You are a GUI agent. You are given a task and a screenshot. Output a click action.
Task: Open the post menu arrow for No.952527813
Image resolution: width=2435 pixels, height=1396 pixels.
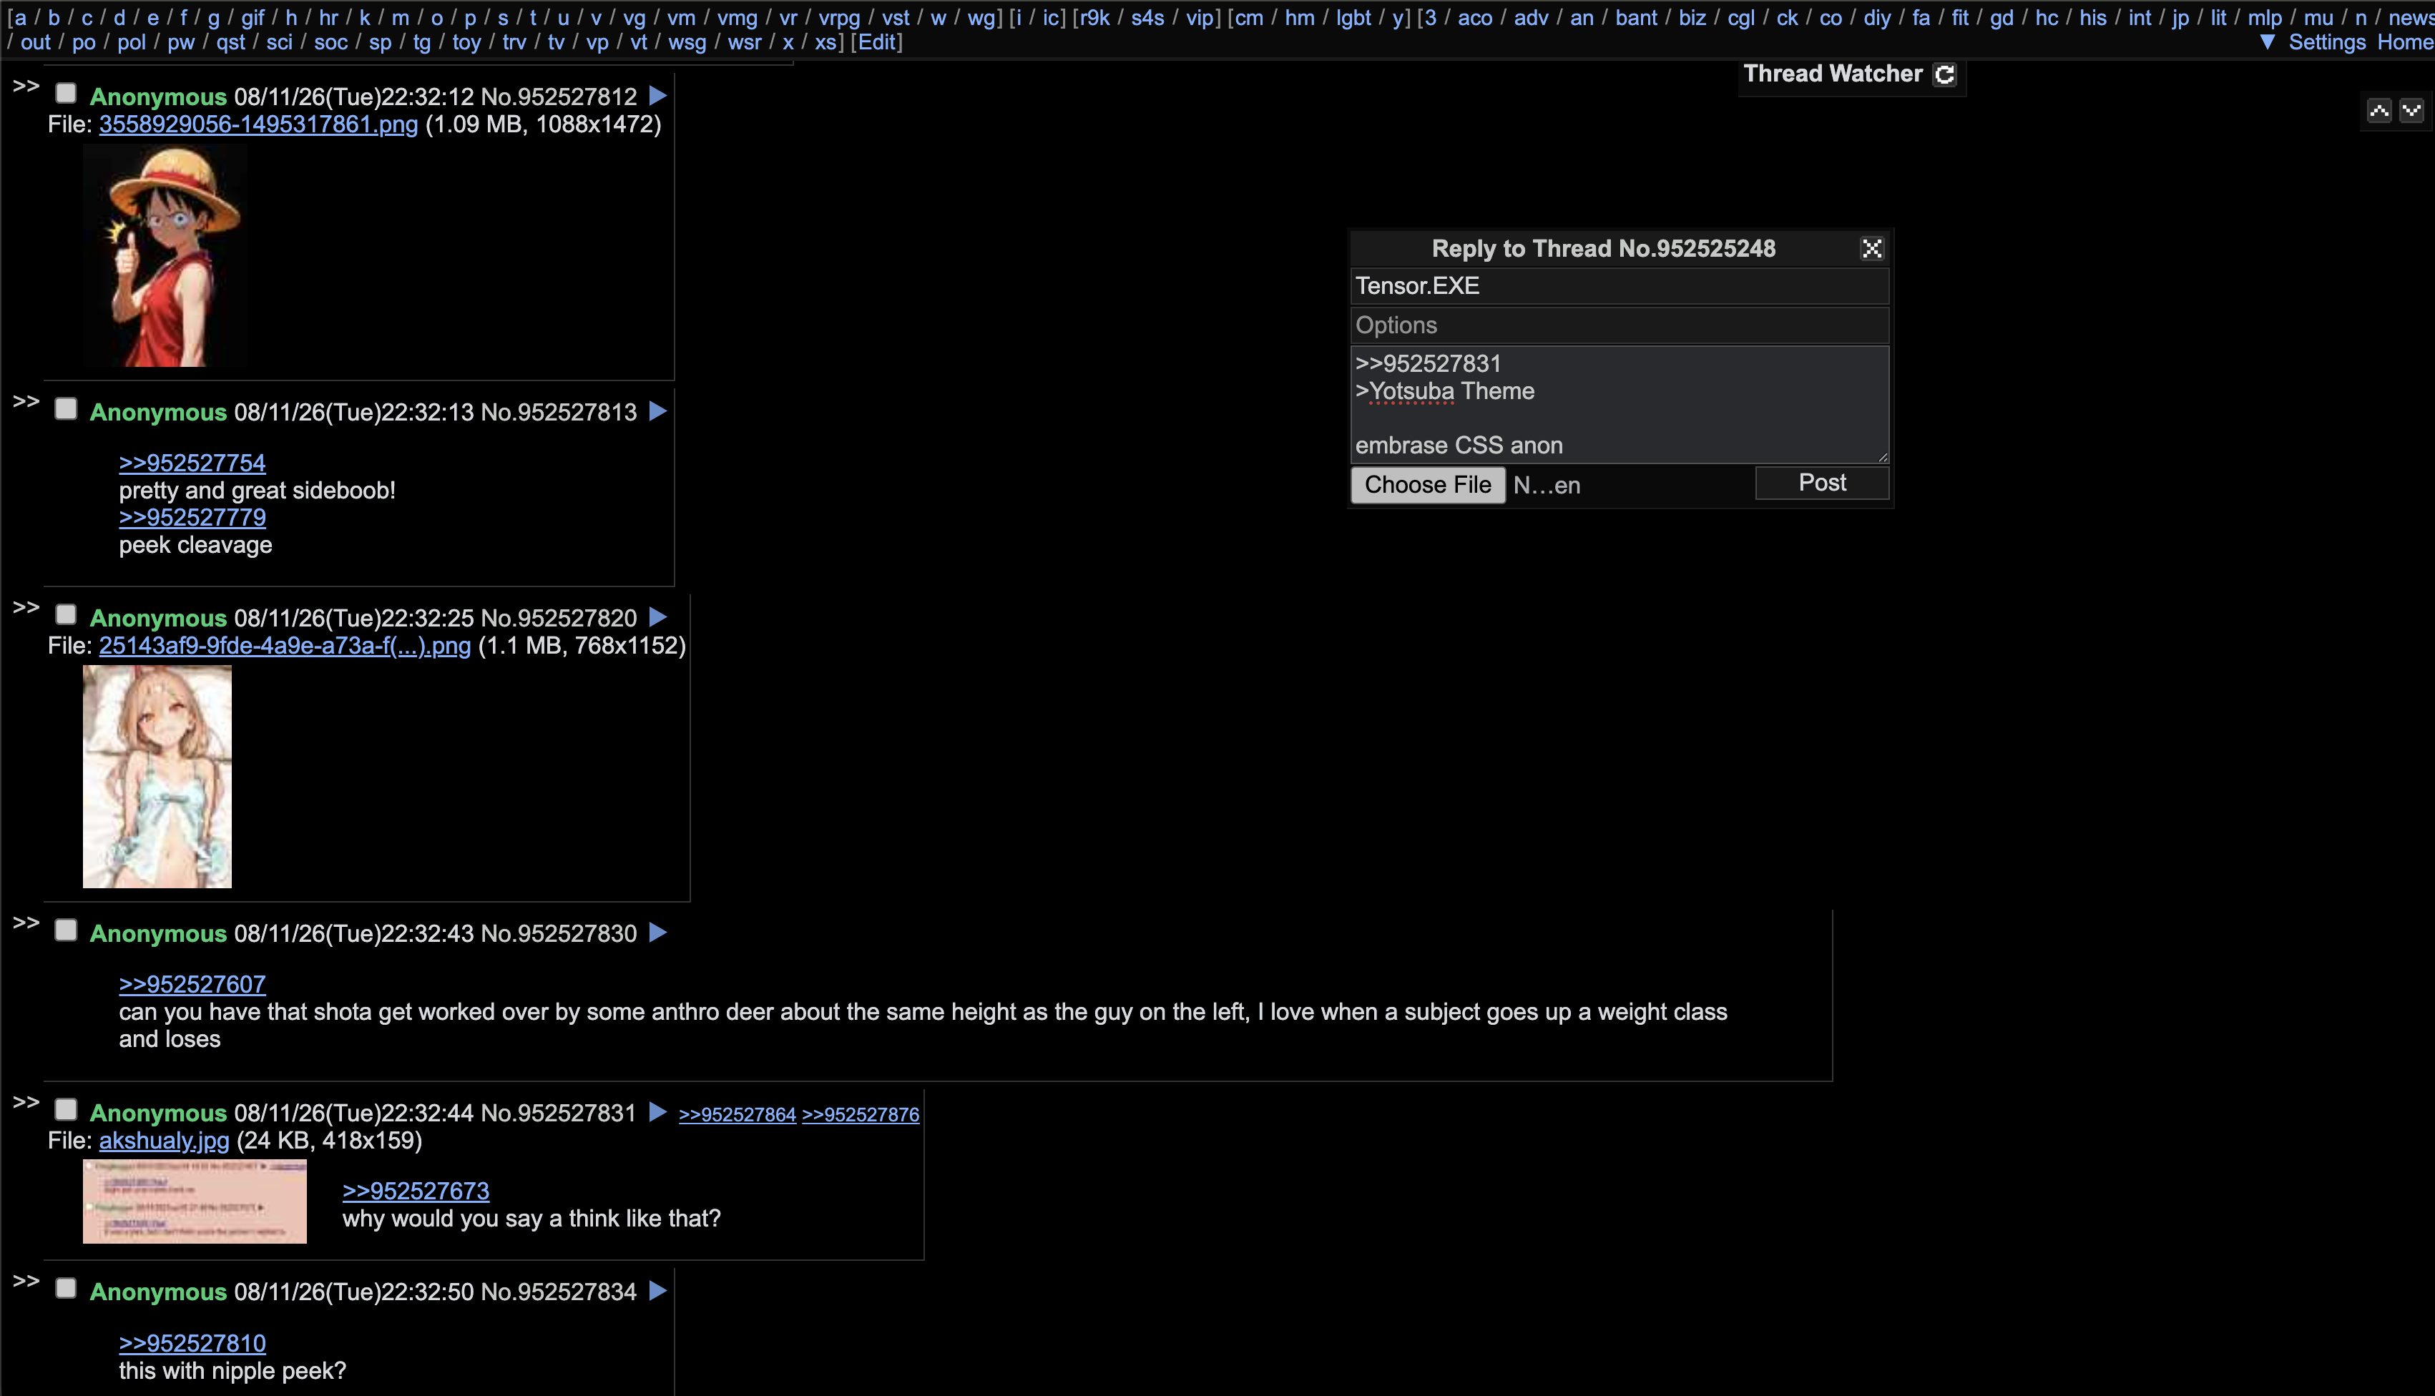tap(658, 411)
